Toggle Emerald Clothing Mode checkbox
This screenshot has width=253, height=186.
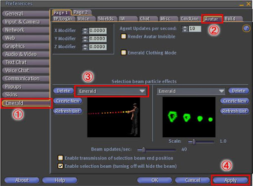coord(124,53)
